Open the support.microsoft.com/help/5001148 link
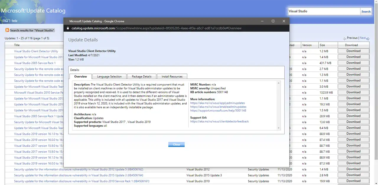Screen dimensions: 378x185 point(218,111)
